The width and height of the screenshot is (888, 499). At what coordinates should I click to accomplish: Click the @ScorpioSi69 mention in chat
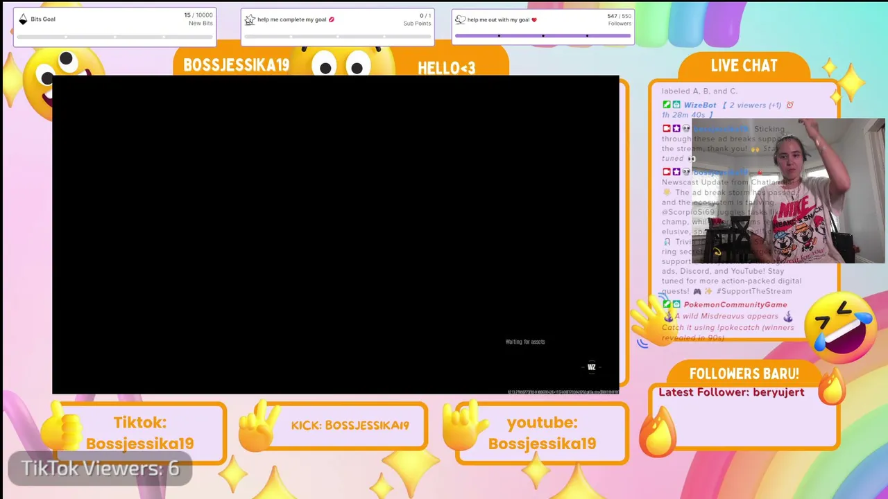coord(689,212)
